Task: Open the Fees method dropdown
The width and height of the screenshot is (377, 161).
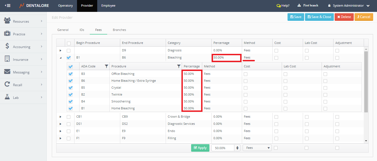Action: (257, 148)
